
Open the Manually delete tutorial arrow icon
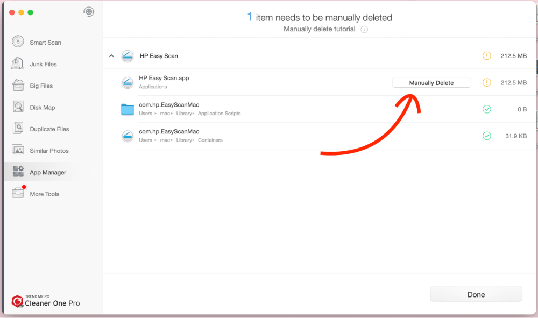click(364, 30)
